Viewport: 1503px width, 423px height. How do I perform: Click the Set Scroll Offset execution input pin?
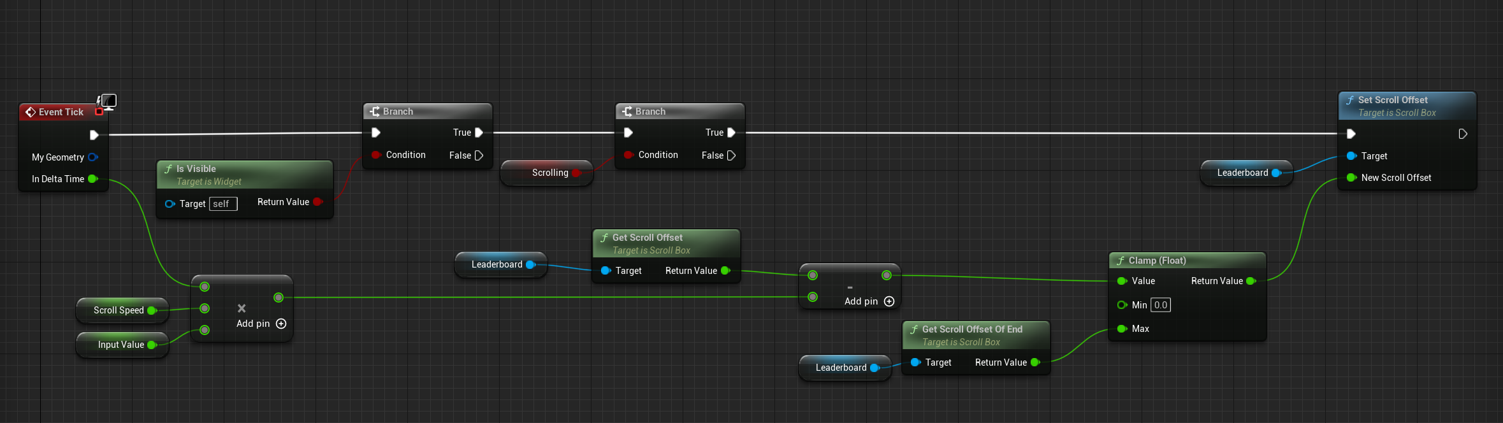(1351, 134)
